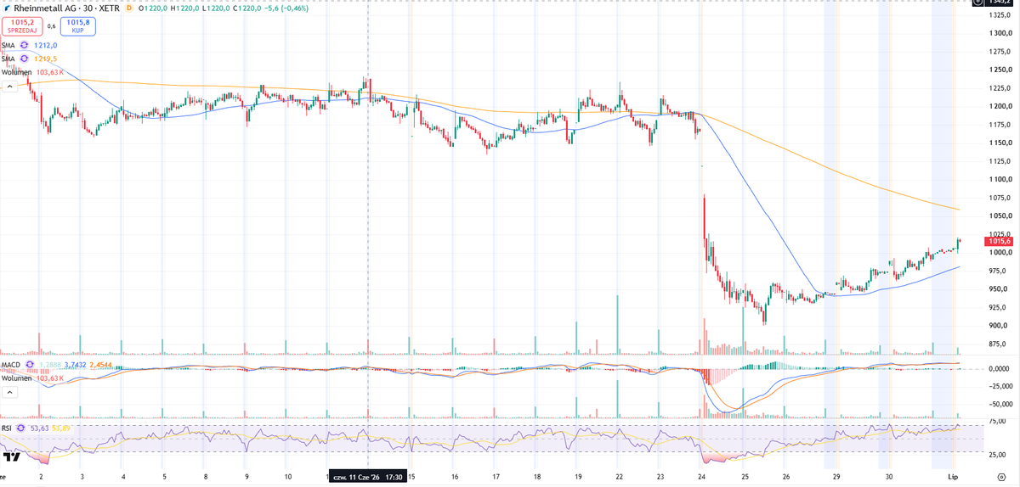Click the Lip month label on time axis
Viewport: 1020px width, 487px height.
coord(953,477)
